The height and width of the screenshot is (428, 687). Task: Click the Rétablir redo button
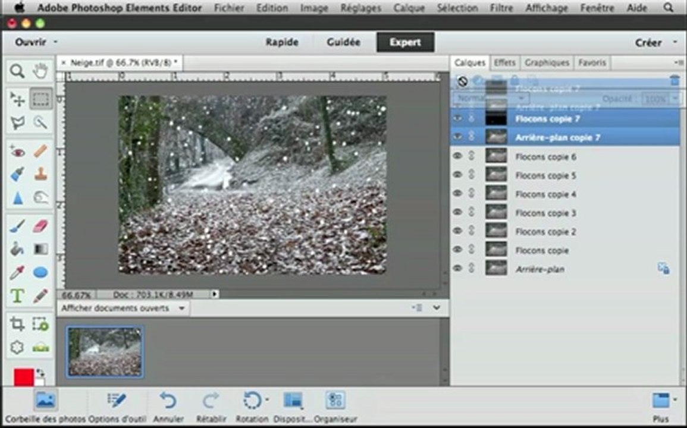tap(211, 407)
